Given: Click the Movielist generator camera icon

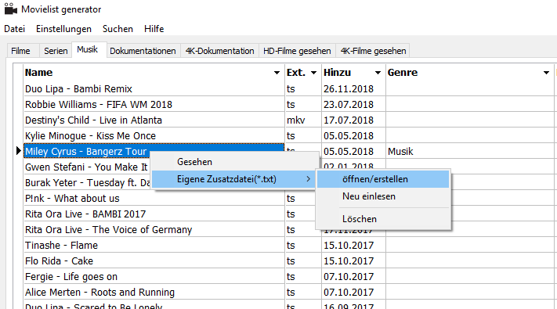Looking at the screenshot, I should click(x=10, y=9).
